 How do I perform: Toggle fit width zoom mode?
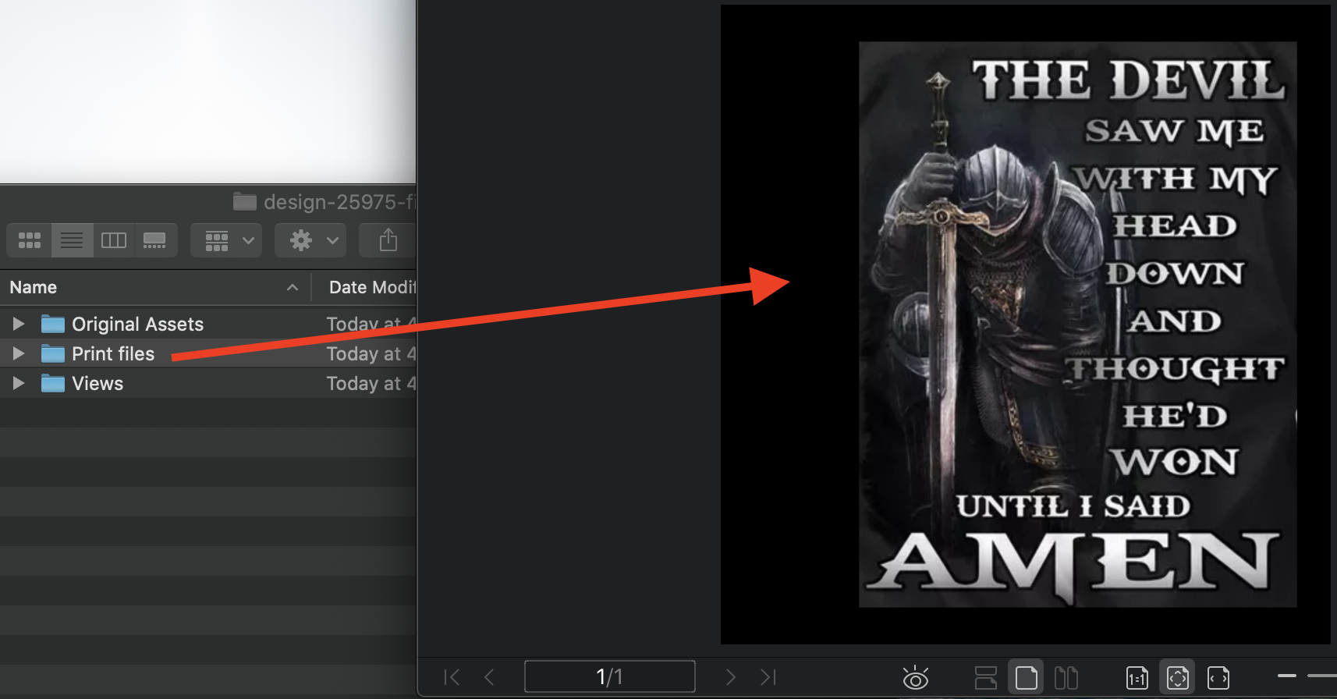[1218, 677]
